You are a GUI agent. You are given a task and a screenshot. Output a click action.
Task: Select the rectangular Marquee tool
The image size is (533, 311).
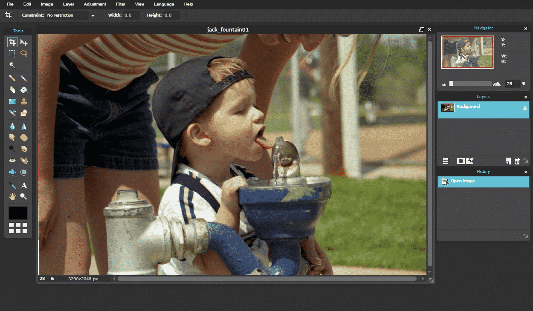(x=12, y=54)
